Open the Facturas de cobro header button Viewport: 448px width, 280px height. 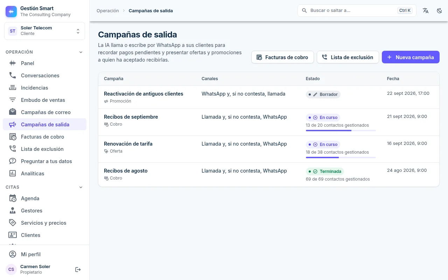(282, 57)
